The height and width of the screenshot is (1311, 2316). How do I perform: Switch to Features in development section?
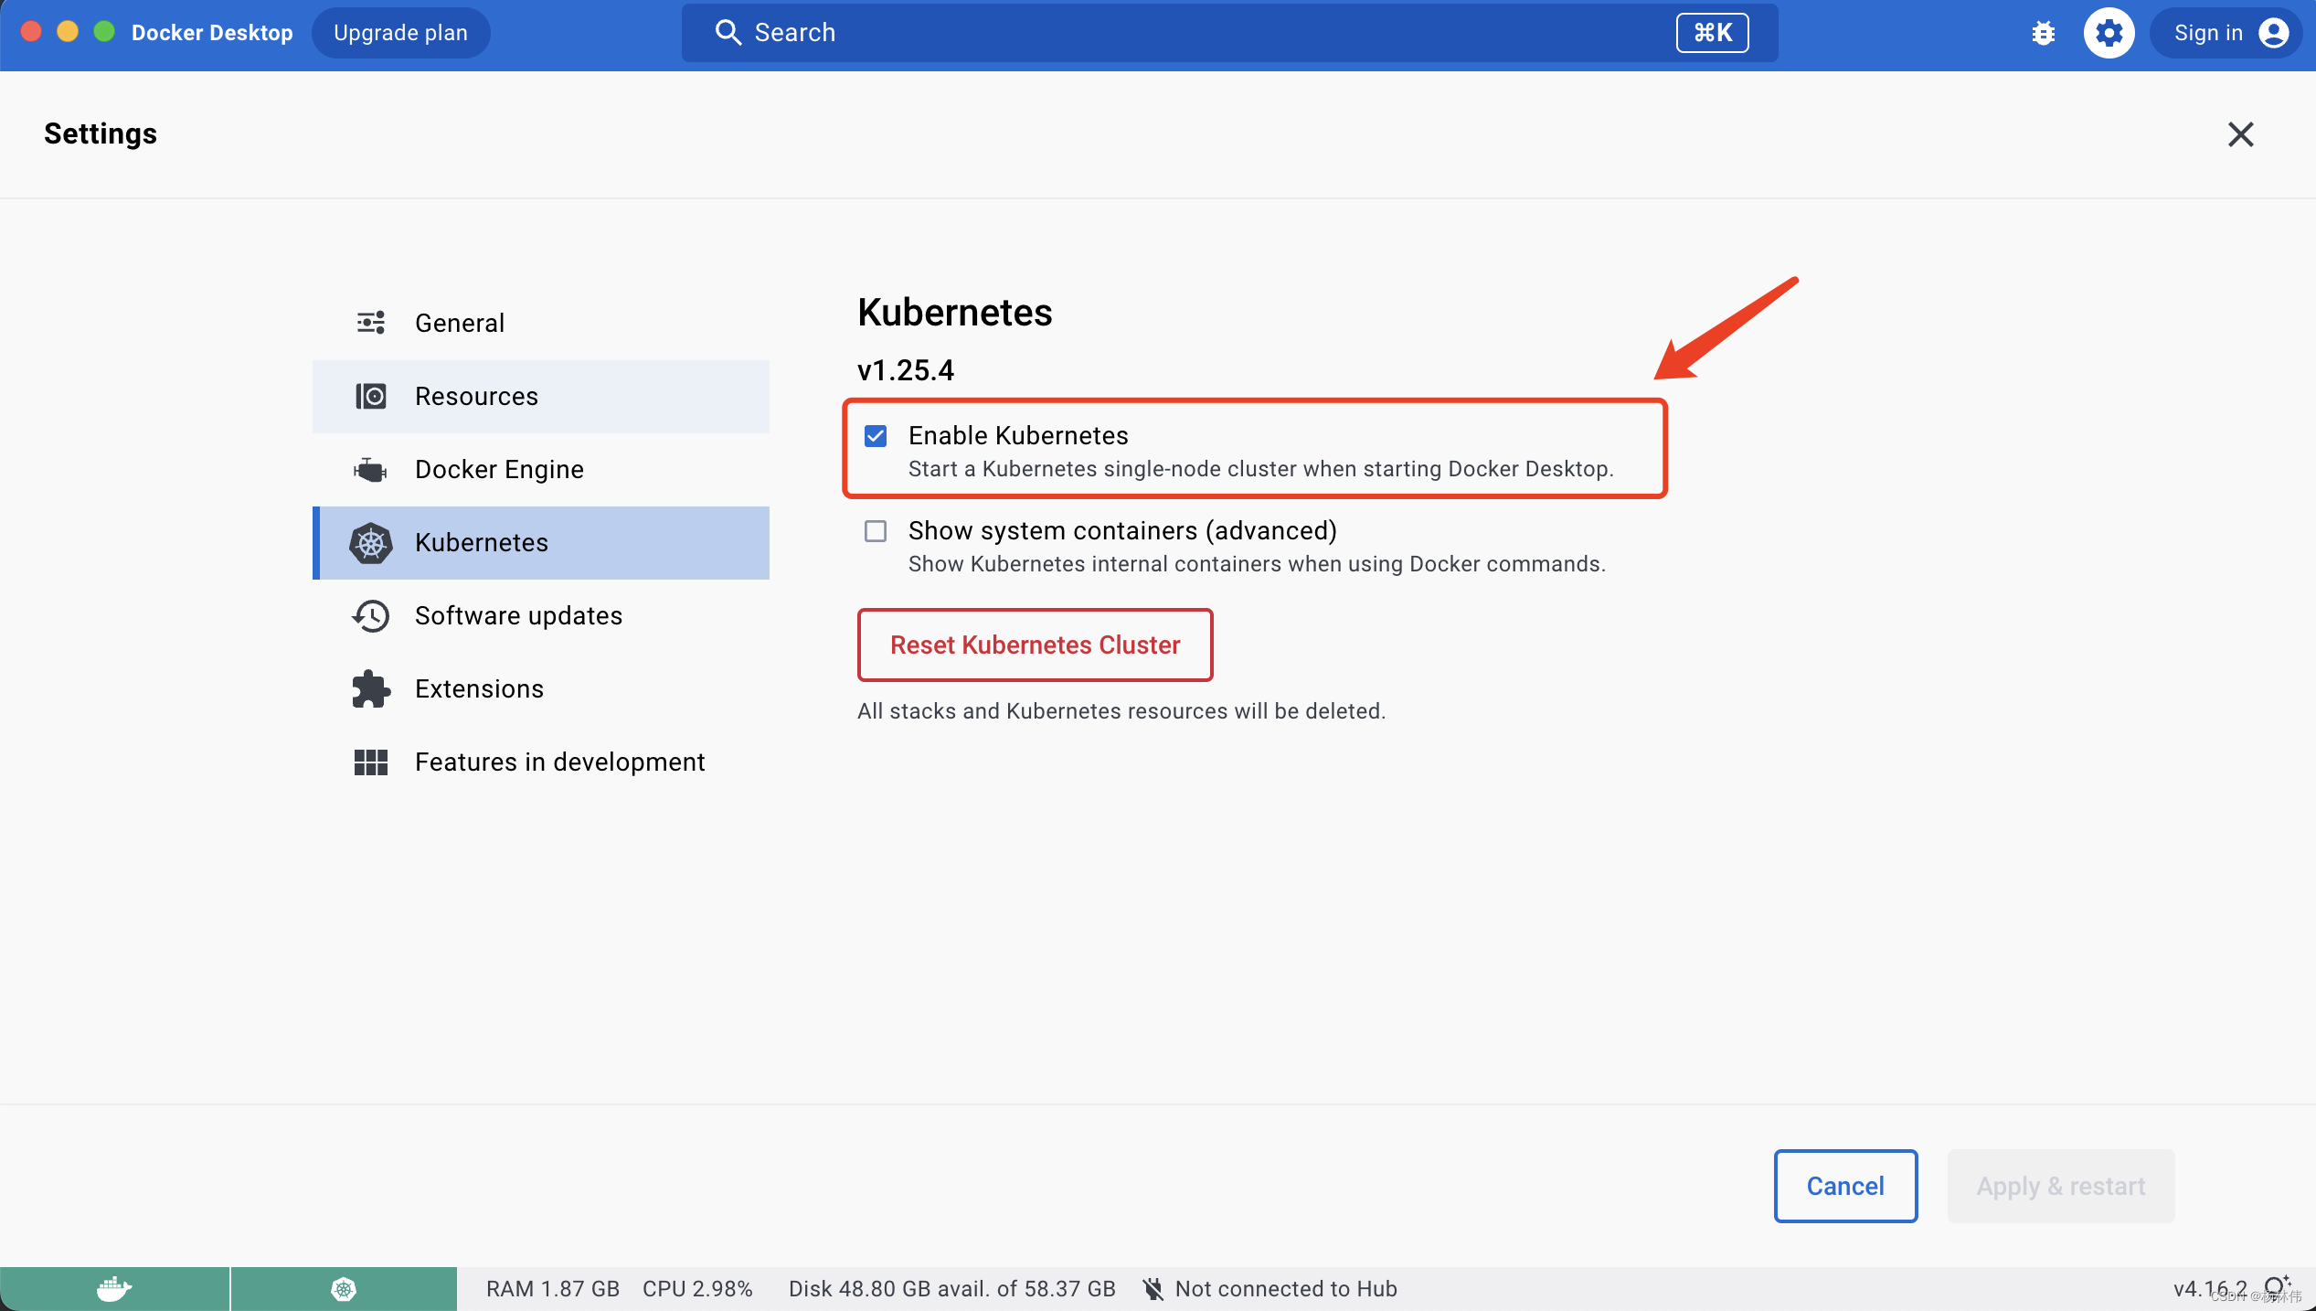[559, 762]
